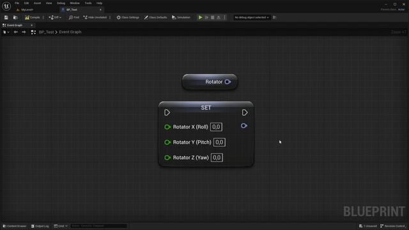The image size is (409, 230).
Task: Open the Window menu
Action: pyautogui.click(x=75, y=3)
